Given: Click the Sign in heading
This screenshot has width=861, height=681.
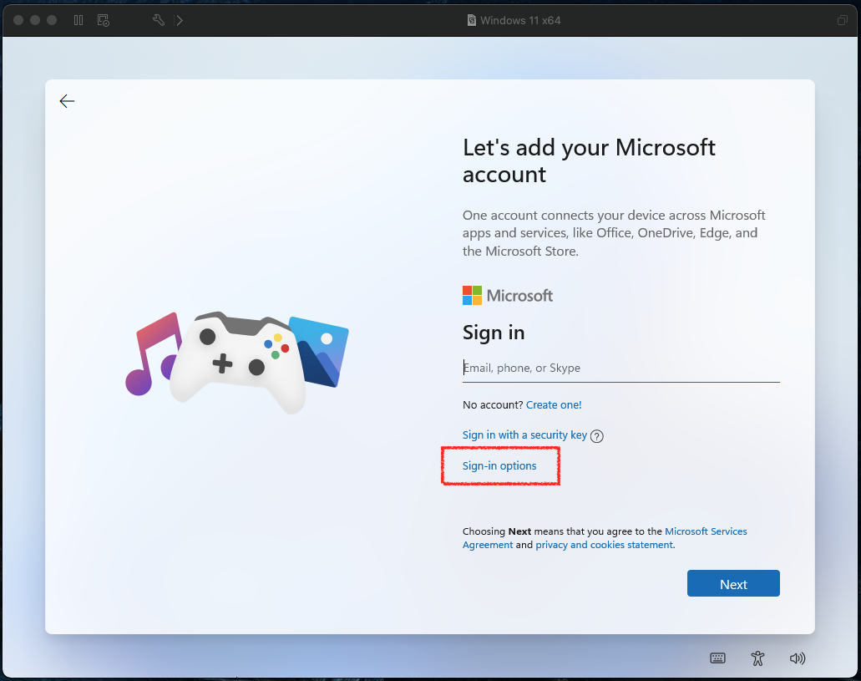Looking at the screenshot, I should click(493, 333).
